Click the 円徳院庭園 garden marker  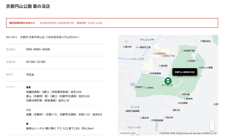pos(151,120)
